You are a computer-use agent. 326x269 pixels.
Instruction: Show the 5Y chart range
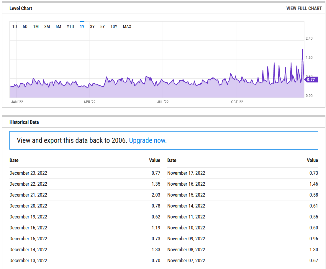102,27
